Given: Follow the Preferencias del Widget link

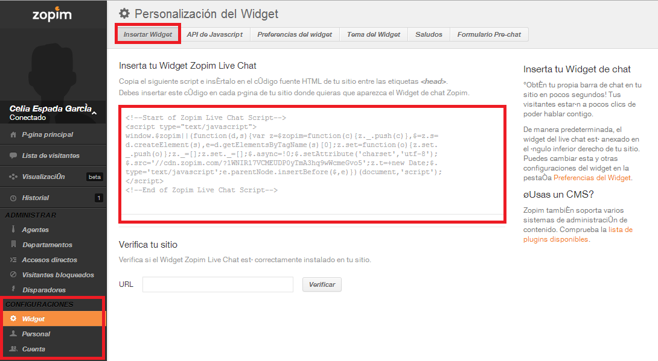Looking at the screenshot, I should 592,178.
